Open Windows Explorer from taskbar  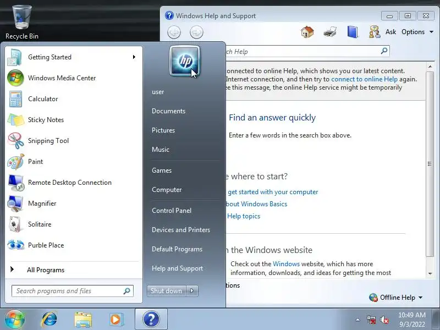[83, 320]
